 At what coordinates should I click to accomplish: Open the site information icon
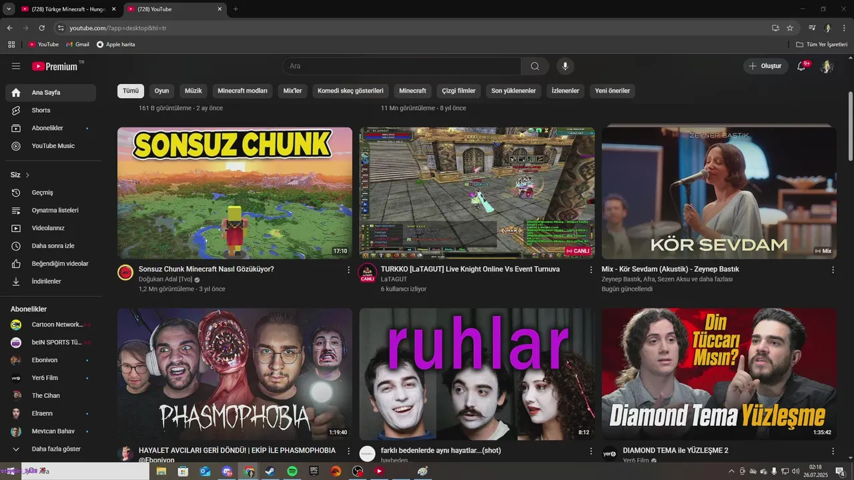[61, 28]
